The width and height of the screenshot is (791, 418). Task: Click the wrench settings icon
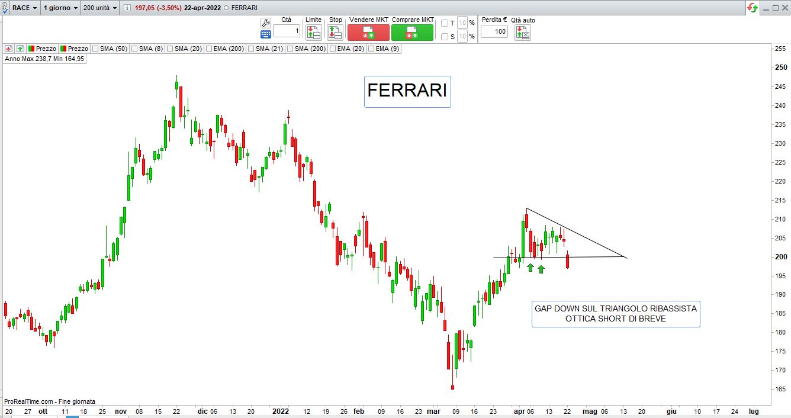tap(265, 23)
